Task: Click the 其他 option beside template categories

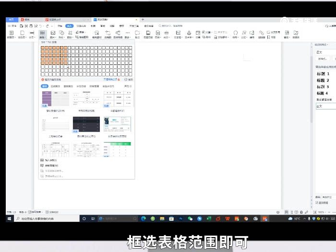Action: [128, 86]
